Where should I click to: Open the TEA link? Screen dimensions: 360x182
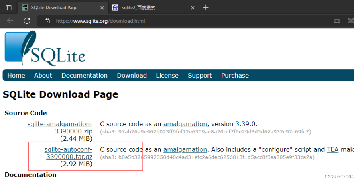332,150
